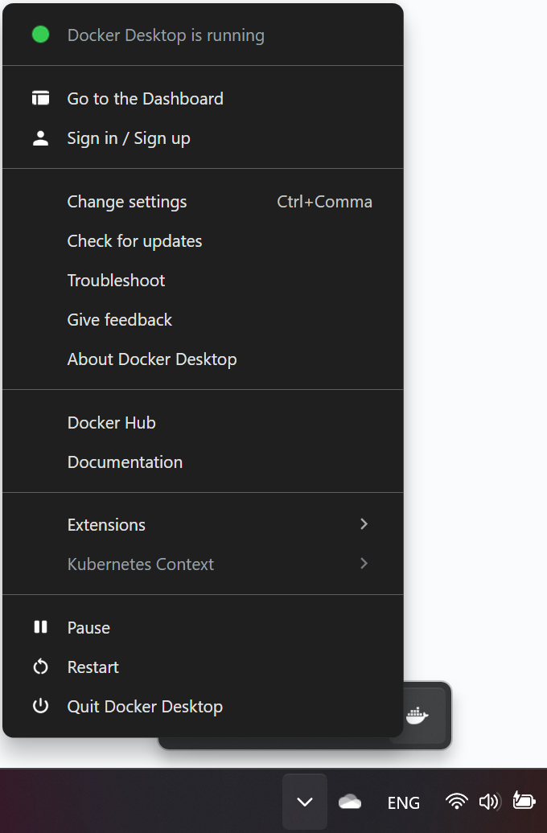Select Give feedback
The height and width of the screenshot is (833, 547).
120,320
